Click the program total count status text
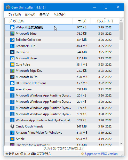This screenshot has height=160, width=128. click(x=28, y=154)
